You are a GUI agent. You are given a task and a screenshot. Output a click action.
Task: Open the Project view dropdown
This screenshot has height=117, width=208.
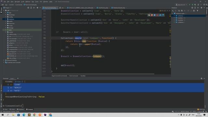(x=8, y=8)
